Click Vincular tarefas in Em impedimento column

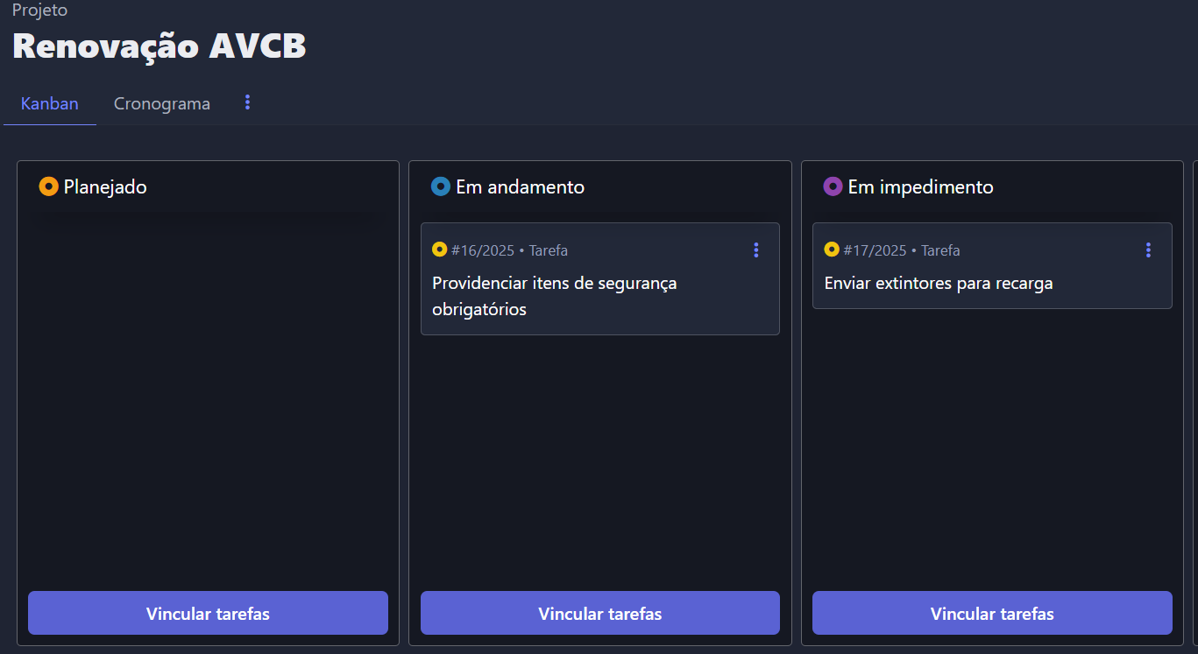pos(992,613)
